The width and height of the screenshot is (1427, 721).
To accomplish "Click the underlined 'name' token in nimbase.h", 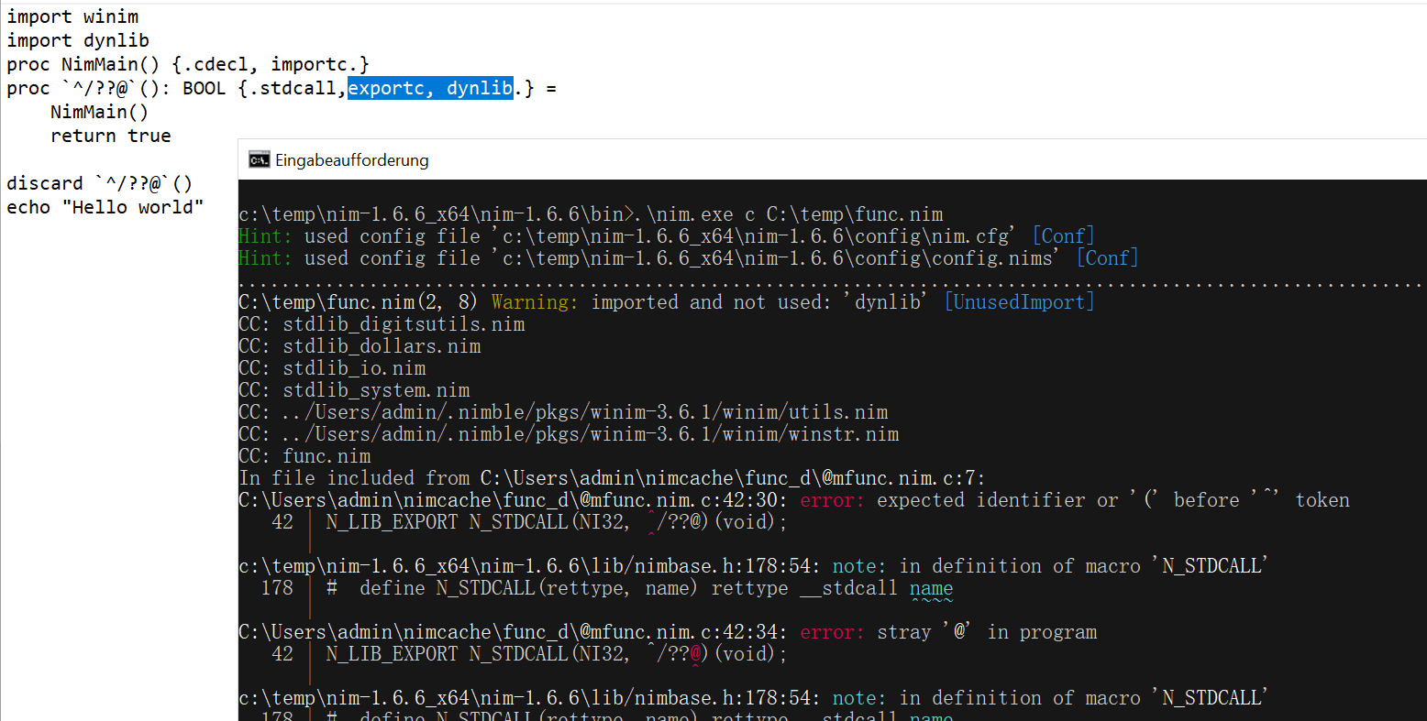I will point(931,587).
